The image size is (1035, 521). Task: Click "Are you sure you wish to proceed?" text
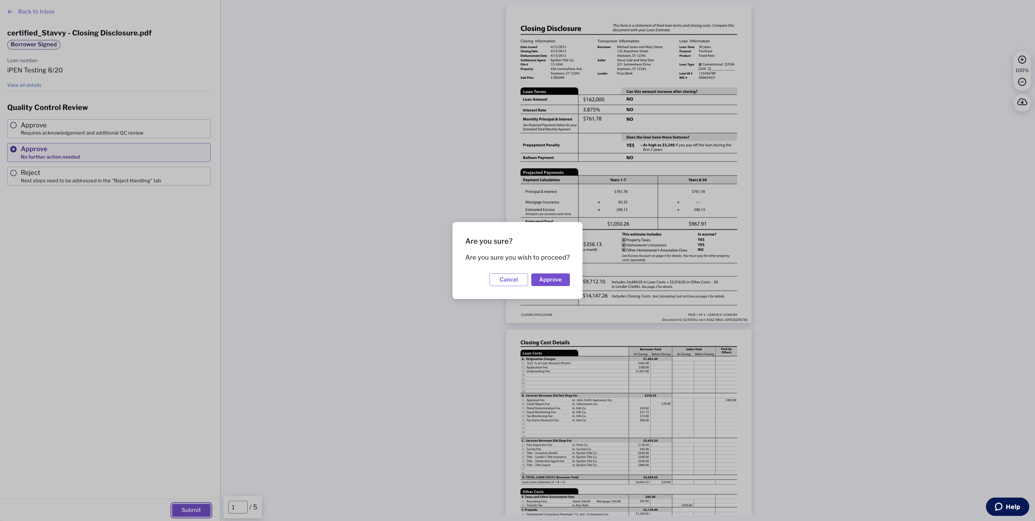517,257
